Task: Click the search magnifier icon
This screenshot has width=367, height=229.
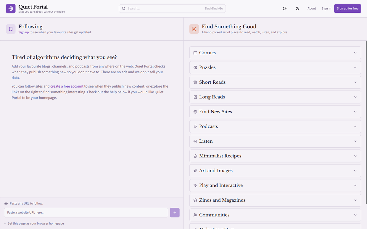Action: pyautogui.click(x=124, y=9)
